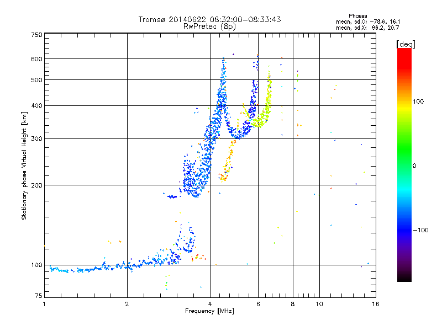
Task: Click the 'Frequency [MHz]' x-axis label
Action: point(209,311)
